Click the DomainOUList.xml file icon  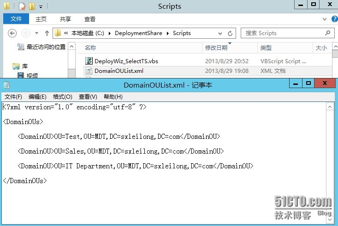pyautogui.click(x=89, y=71)
